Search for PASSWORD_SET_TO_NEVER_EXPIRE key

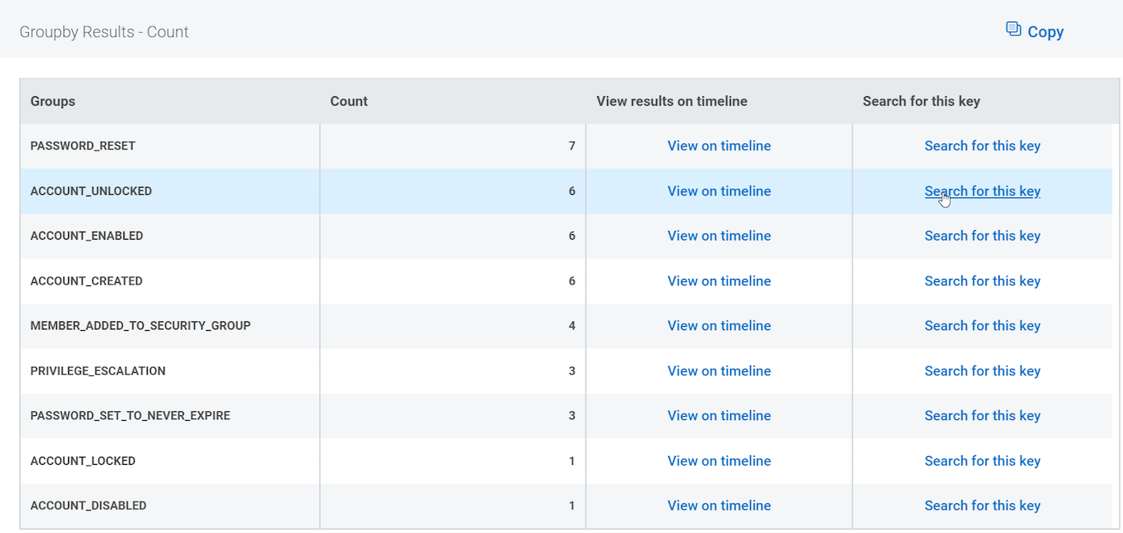(x=982, y=415)
